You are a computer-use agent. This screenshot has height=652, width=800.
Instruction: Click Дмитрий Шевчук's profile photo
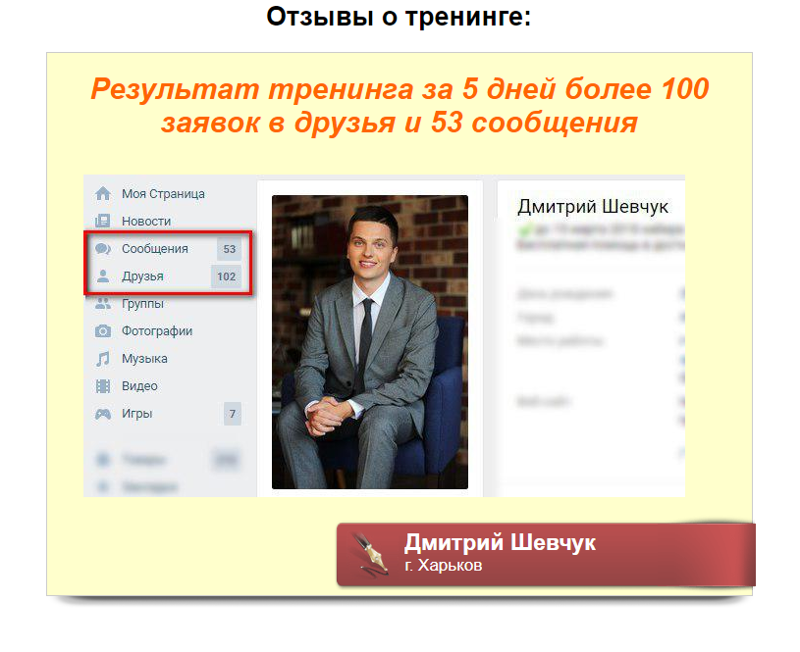[369, 342]
